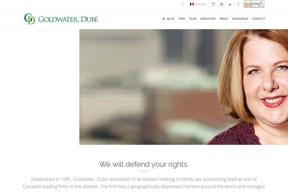This screenshot has height=192, width=288.
Task: Navigate to the CONTACT page
Action: click(x=259, y=19)
